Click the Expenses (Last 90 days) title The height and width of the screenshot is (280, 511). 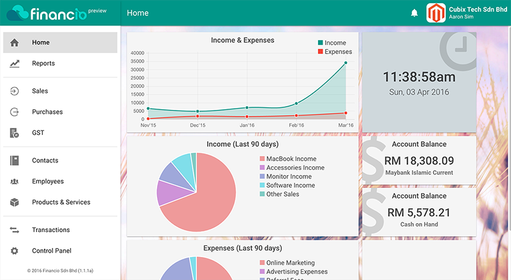click(x=243, y=248)
